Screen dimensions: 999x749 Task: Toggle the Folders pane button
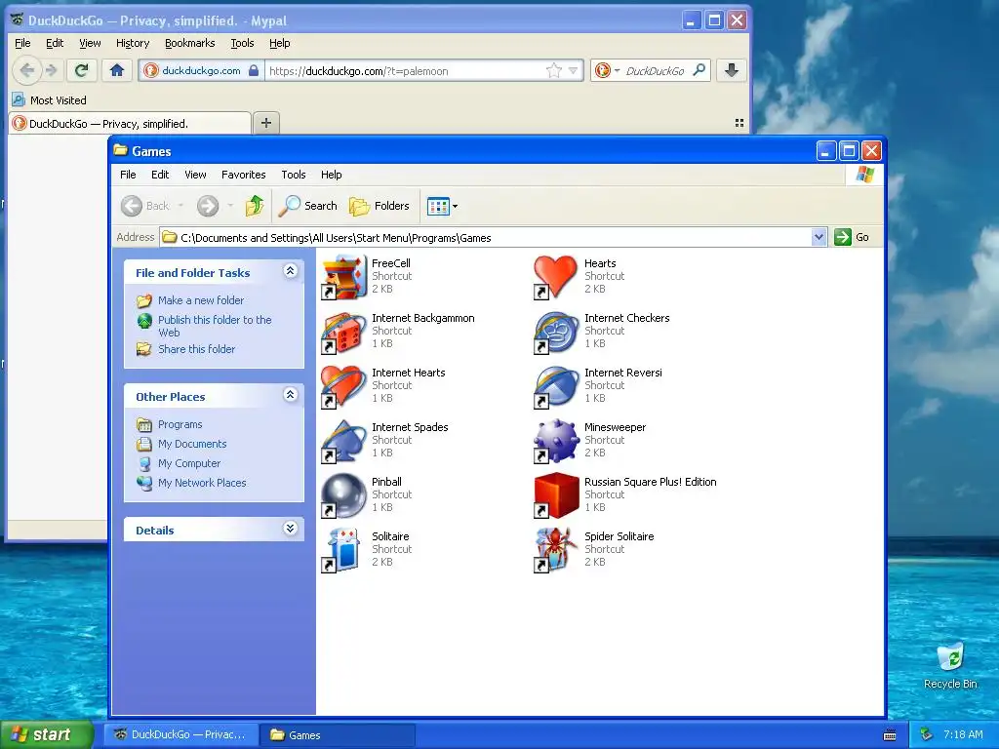coord(380,206)
